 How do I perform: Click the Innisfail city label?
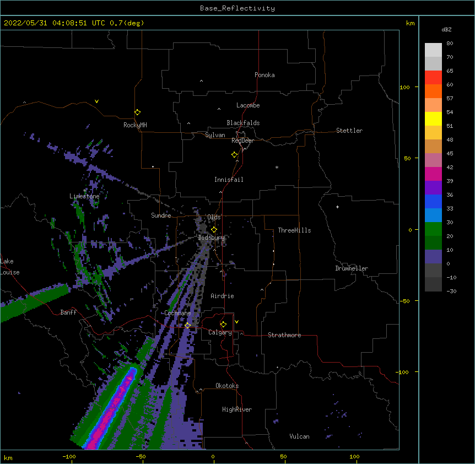[229, 180]
